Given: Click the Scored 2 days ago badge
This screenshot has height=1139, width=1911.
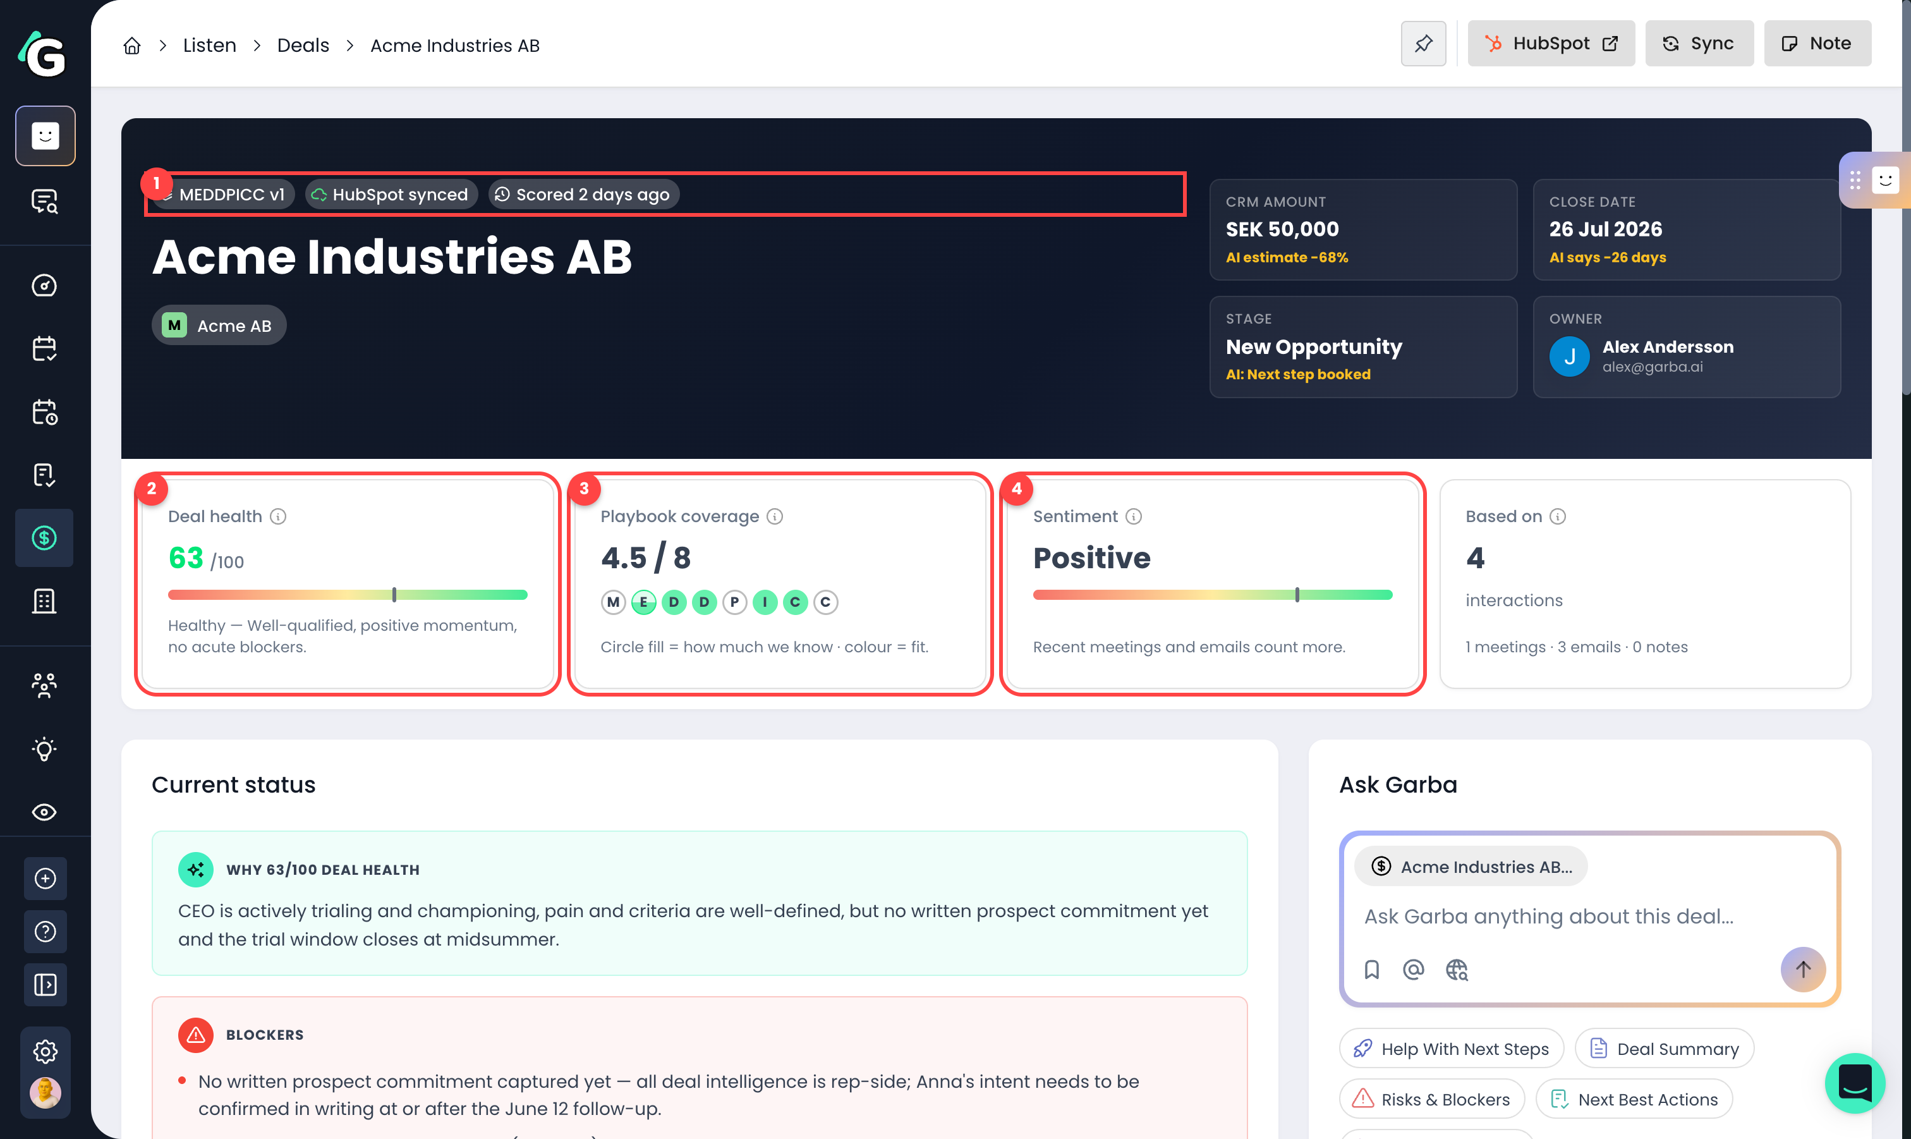Looking at the screenshot, I should point(584,194).
